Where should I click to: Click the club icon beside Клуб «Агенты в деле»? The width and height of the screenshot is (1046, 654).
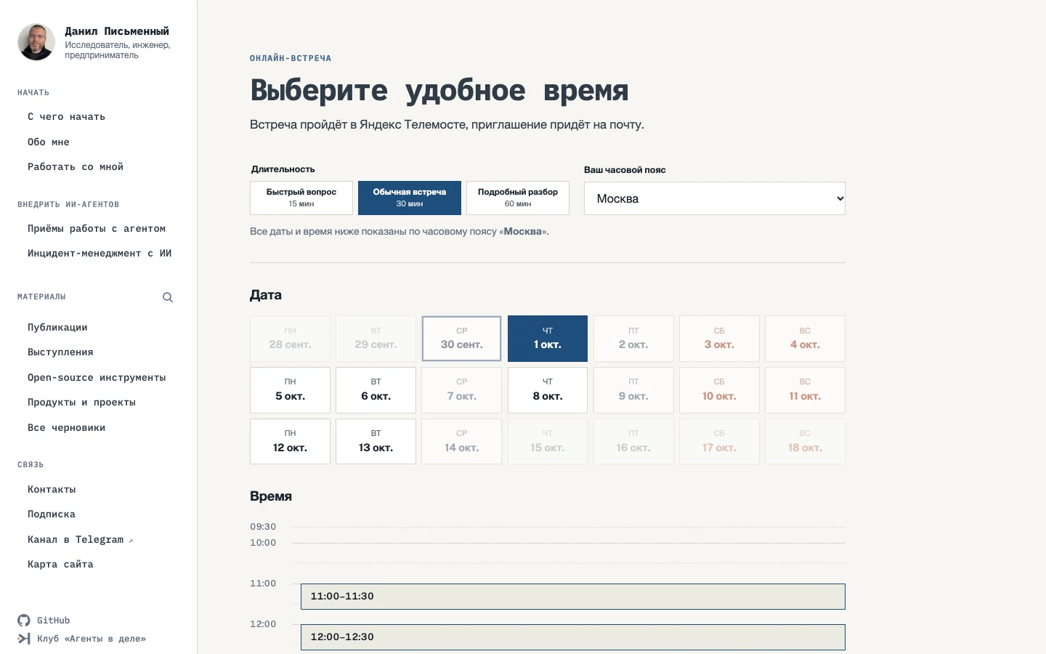[x=24, y=638]
